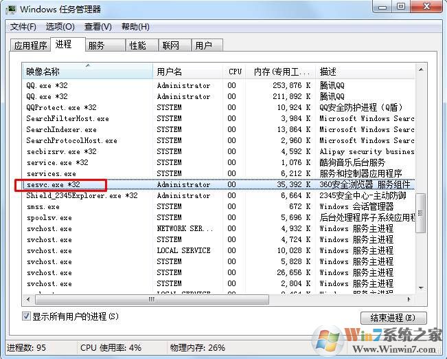Select the svchost.exe using 26,656 K

click(218, 272)
